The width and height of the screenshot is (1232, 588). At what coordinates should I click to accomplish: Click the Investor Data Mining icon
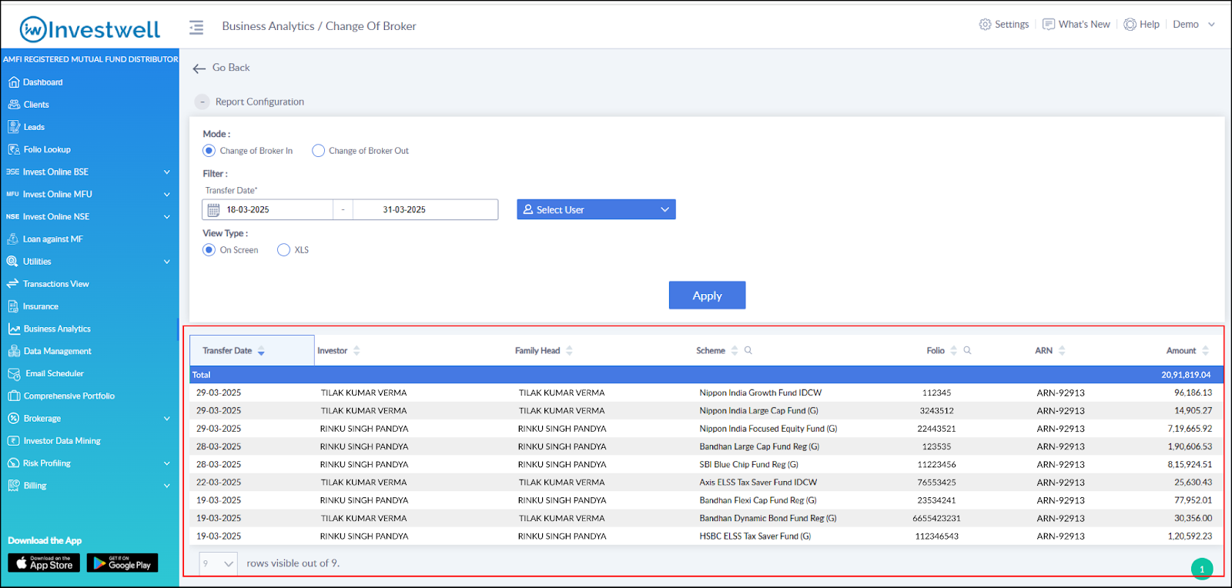tap(13, 441)
